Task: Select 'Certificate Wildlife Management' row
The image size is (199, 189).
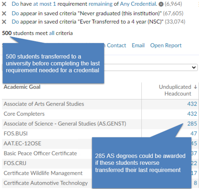Action: [43, 173]
